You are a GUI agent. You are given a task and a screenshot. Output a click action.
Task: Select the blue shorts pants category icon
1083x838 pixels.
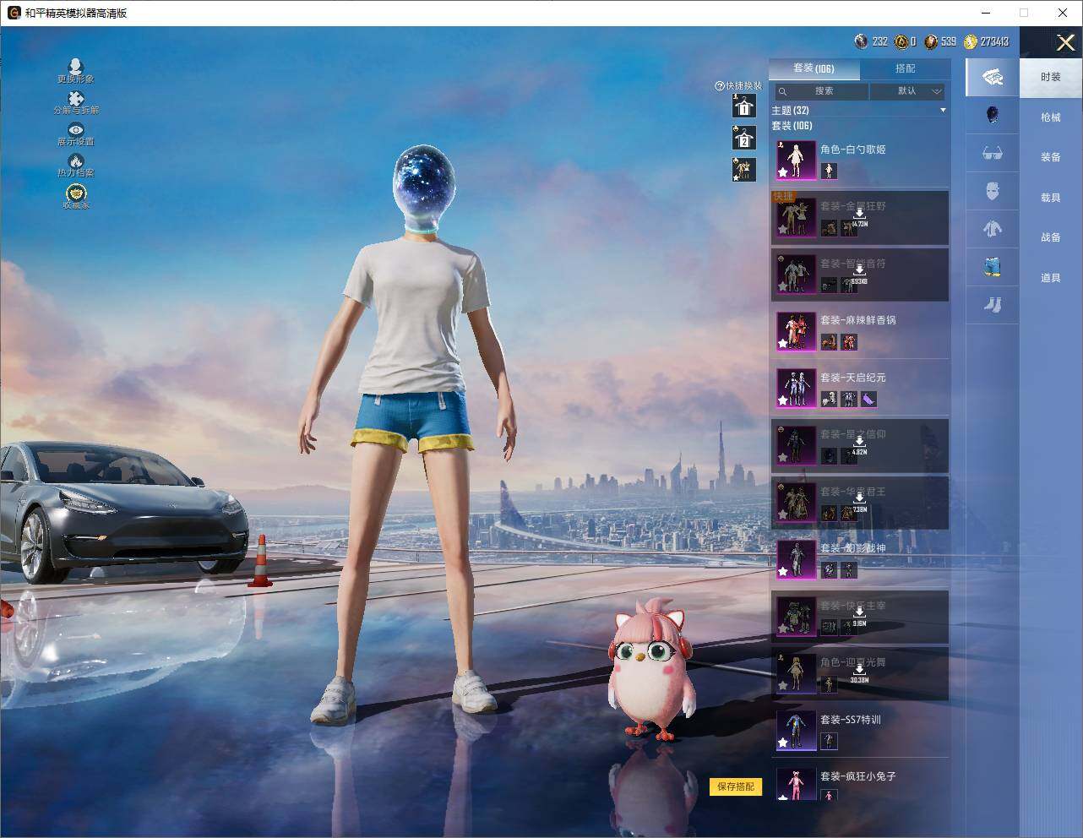pyautogui.click(x=992, y=267)
